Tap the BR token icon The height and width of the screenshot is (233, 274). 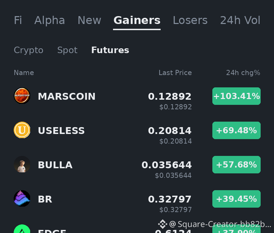coord(22,199)
